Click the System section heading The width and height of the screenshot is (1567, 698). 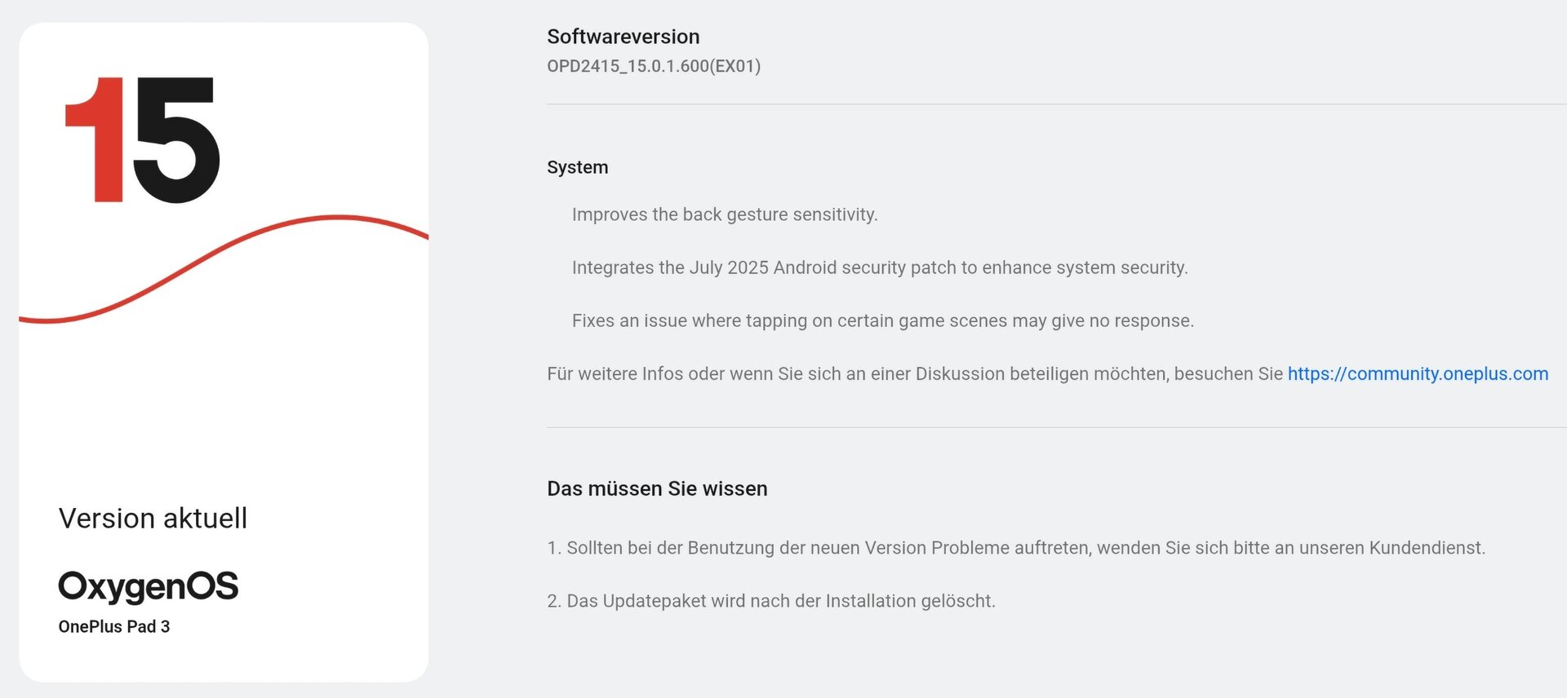577,167
